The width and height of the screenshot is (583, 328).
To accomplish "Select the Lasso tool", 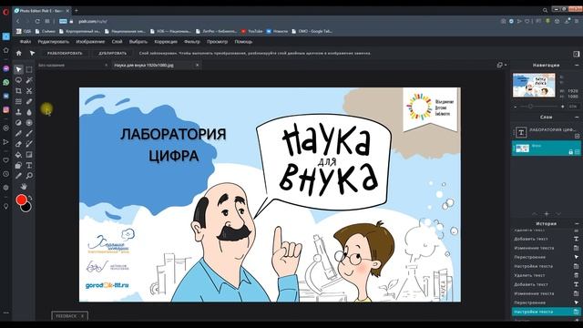I will 18,80.
